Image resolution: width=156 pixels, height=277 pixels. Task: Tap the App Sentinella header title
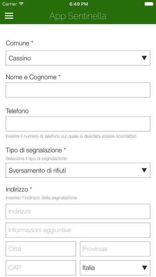(x=78, y=16)
